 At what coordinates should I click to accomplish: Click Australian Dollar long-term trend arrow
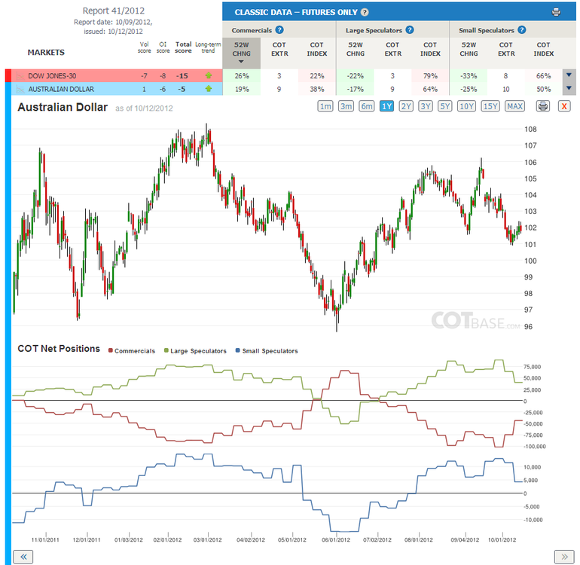pos(209,89)
